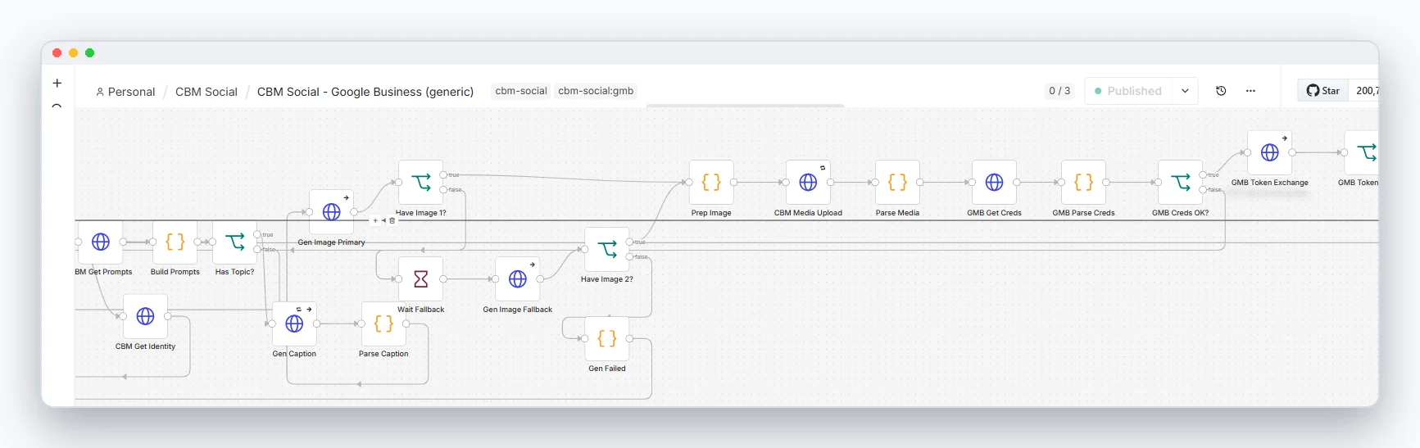Viewport: 1420px width, 448px height.
Task: Open the GMB Token Exchange HTTP node
Action: tap(1269, 152)
